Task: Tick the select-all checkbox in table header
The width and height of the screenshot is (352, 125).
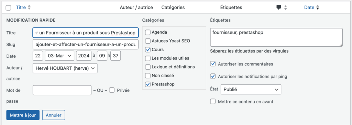Action: 8,8
